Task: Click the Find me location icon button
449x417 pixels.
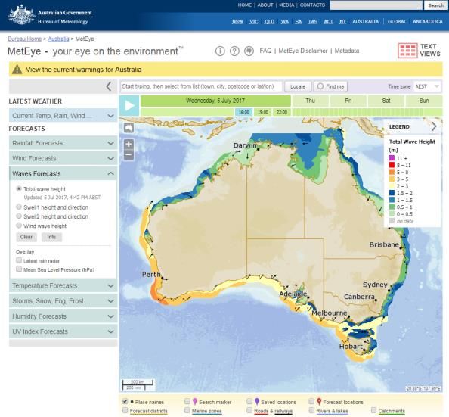Action: (x=330, y=86)
